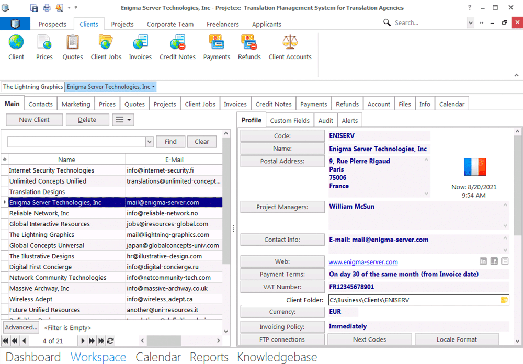The image size is (523, 364).
Task: Expand the filter search combo box
Action: [x=149, y=142]
